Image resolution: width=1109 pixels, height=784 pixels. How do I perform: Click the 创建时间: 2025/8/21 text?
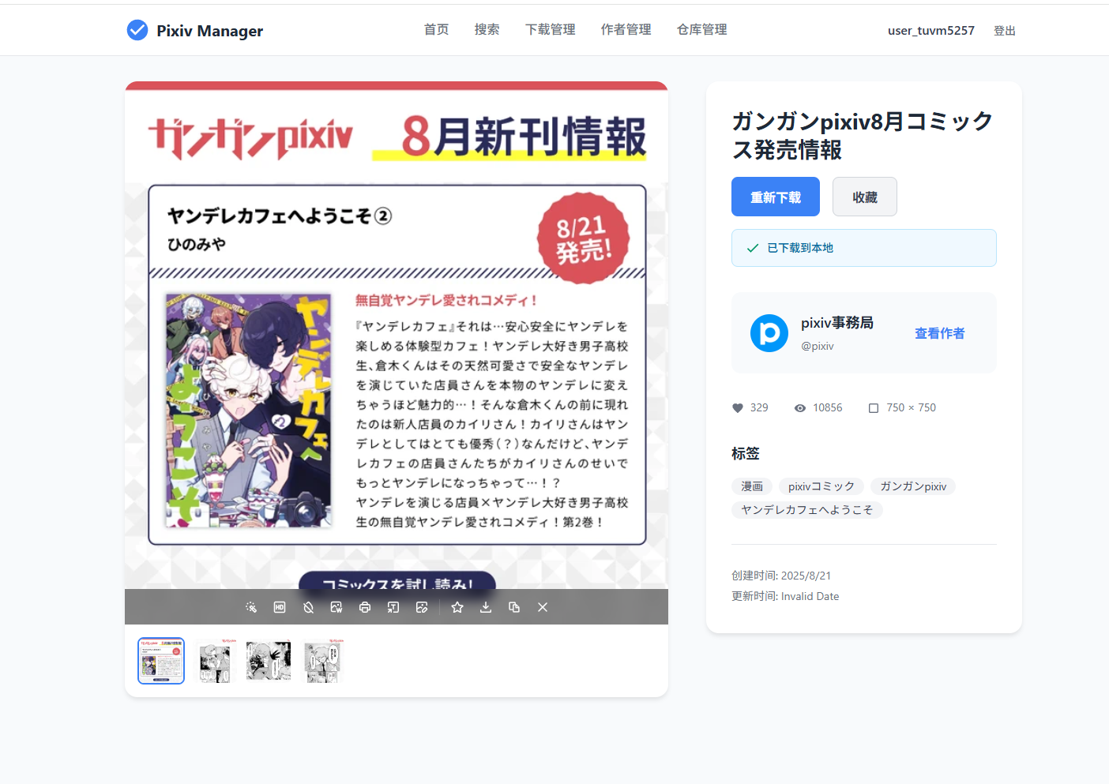click(x=781, y=576)
